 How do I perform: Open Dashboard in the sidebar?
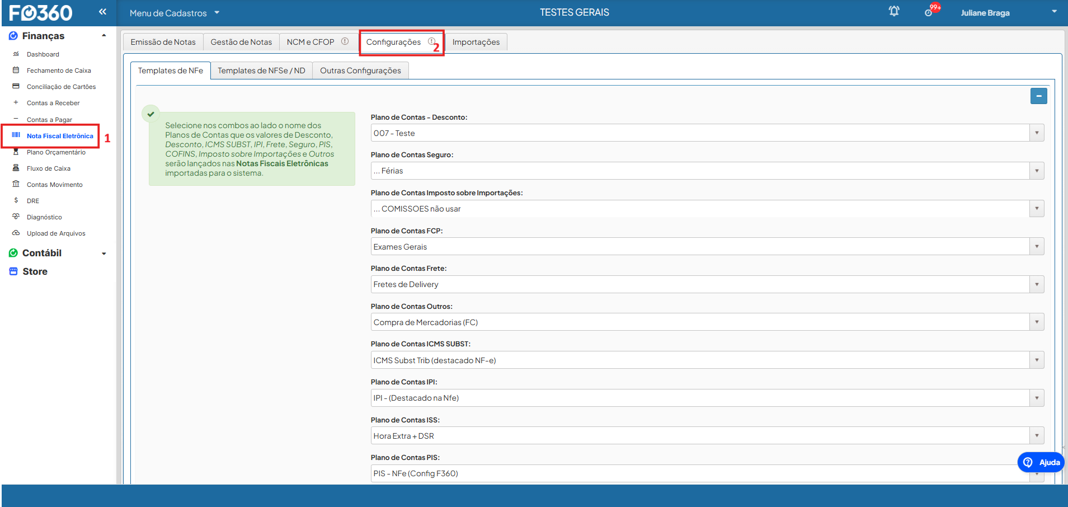pyautogui.click(x=43, y=54)
